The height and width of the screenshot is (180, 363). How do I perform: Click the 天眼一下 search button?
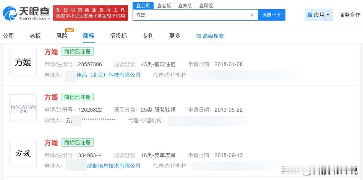tap(272, 15)
